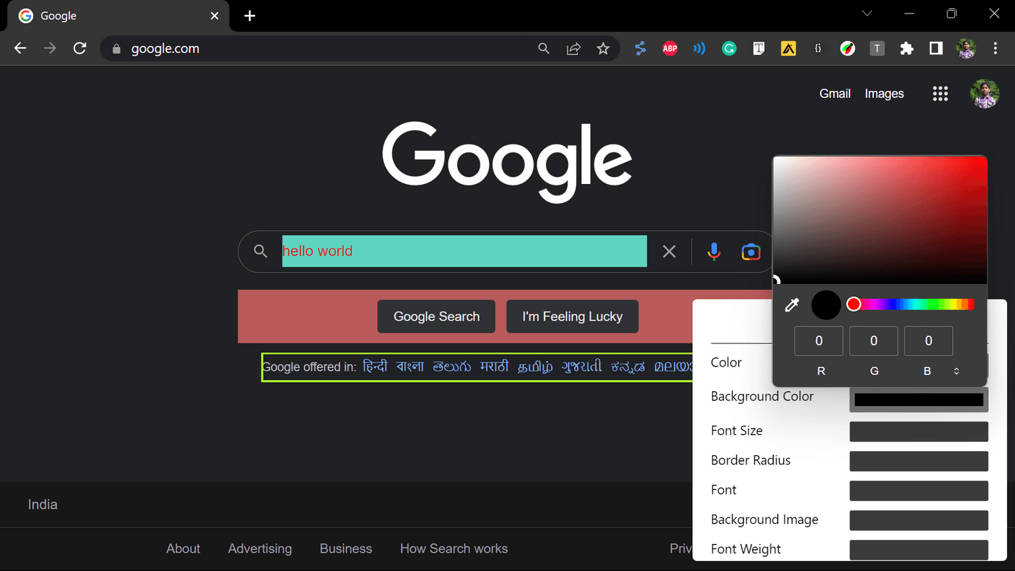Switch Google to Marathi language link
This screenshot has height=571, width=1015.
pos(494,367)
